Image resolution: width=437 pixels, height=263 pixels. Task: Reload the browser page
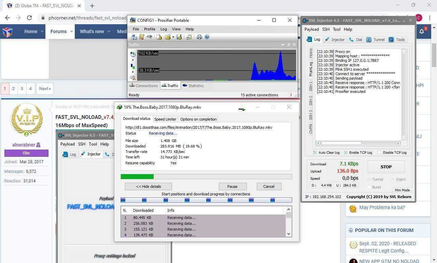click(29, 18)
